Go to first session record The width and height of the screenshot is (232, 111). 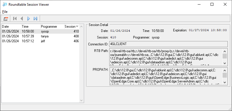[15, 19]
